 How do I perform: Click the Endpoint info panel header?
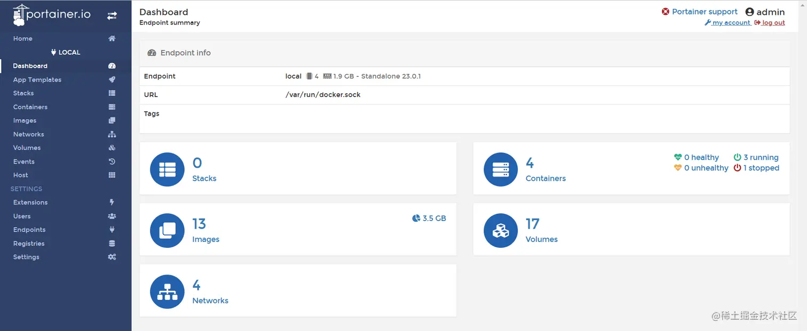click(x=464, y=53)
